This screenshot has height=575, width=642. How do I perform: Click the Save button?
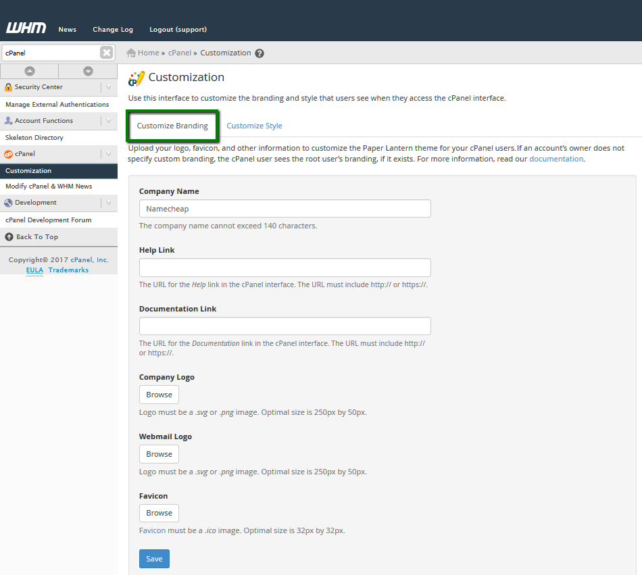pos(154,559)
